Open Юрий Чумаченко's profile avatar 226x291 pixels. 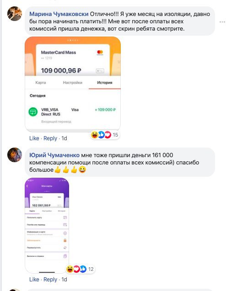[15, 155]
